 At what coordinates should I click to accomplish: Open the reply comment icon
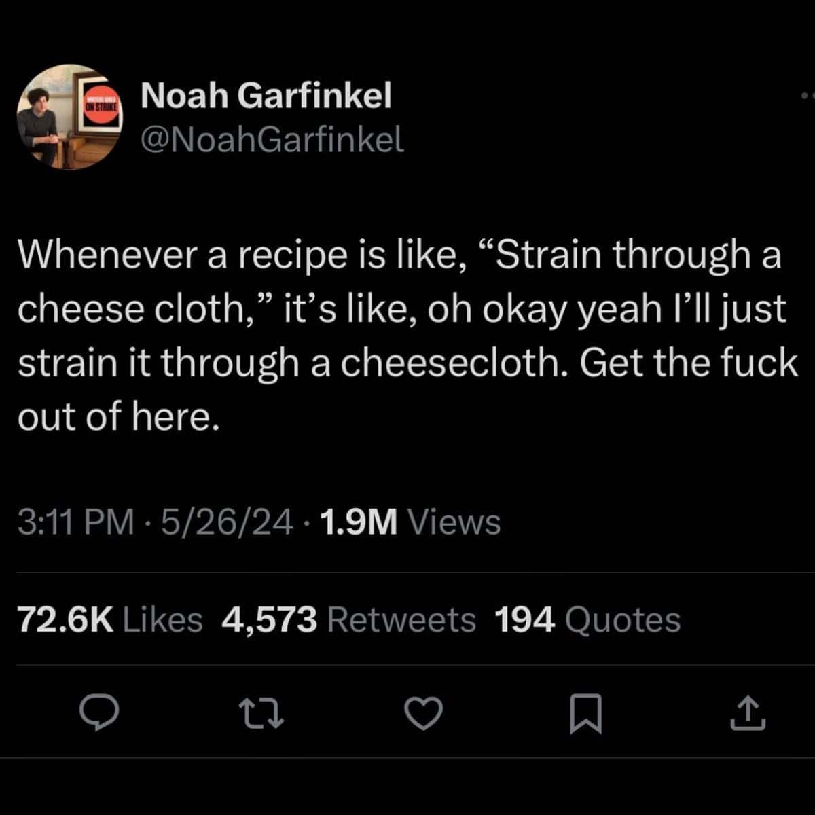[x=101, y=713]
